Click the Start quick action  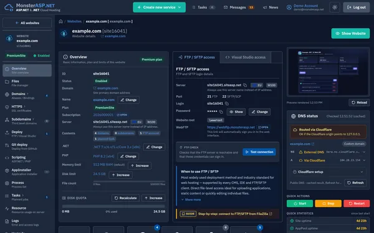300,204
